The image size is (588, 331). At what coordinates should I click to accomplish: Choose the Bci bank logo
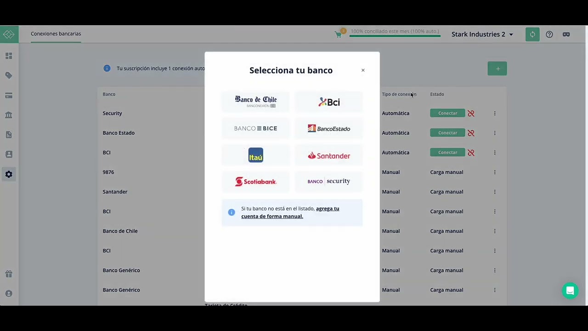point(329,102)
